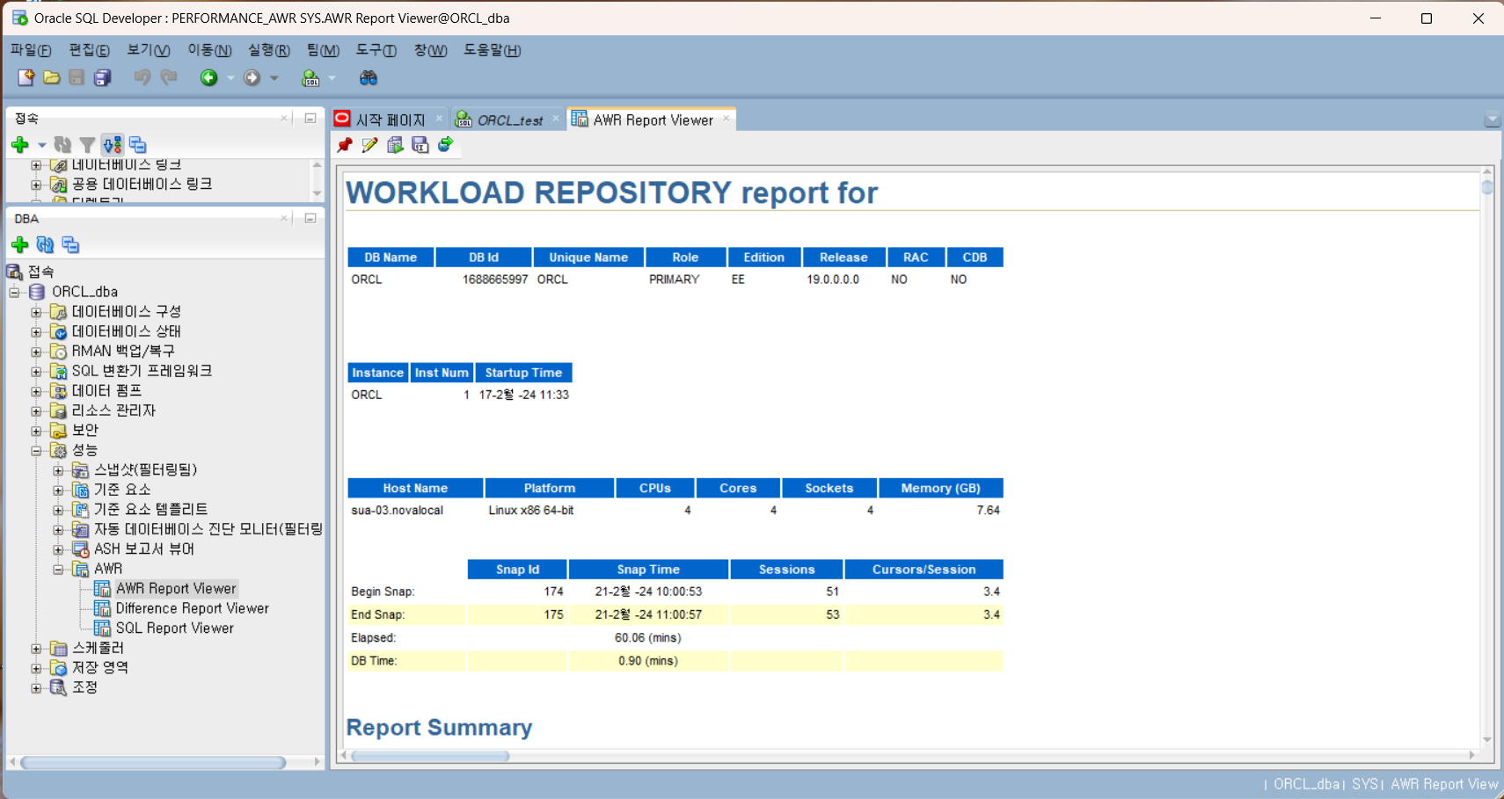1504x799 pixels.
Task: Click the collapse-all icon in DBA panel toolbar
Action: (x=71, y=245)
